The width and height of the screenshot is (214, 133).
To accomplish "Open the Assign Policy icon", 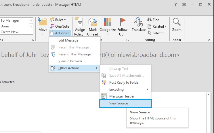I will [79, 23].
